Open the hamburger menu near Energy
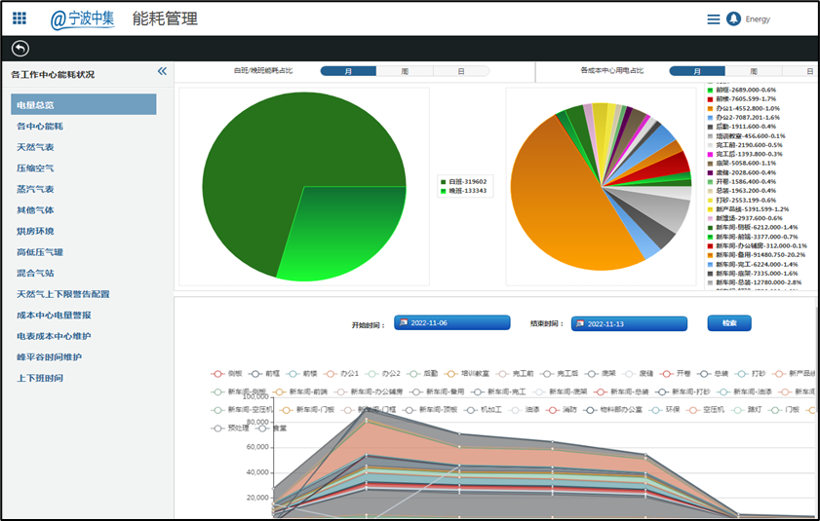The width and height of the screenshot is (820, 521). click(714, 19)
